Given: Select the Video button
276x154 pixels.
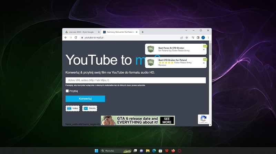Looking at the screenshot, I should (72, 108).
